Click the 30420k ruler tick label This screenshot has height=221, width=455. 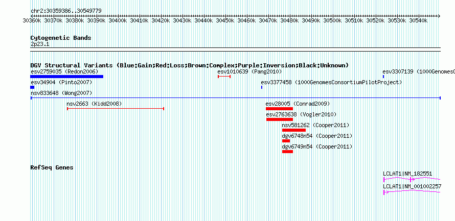(161, 20)
